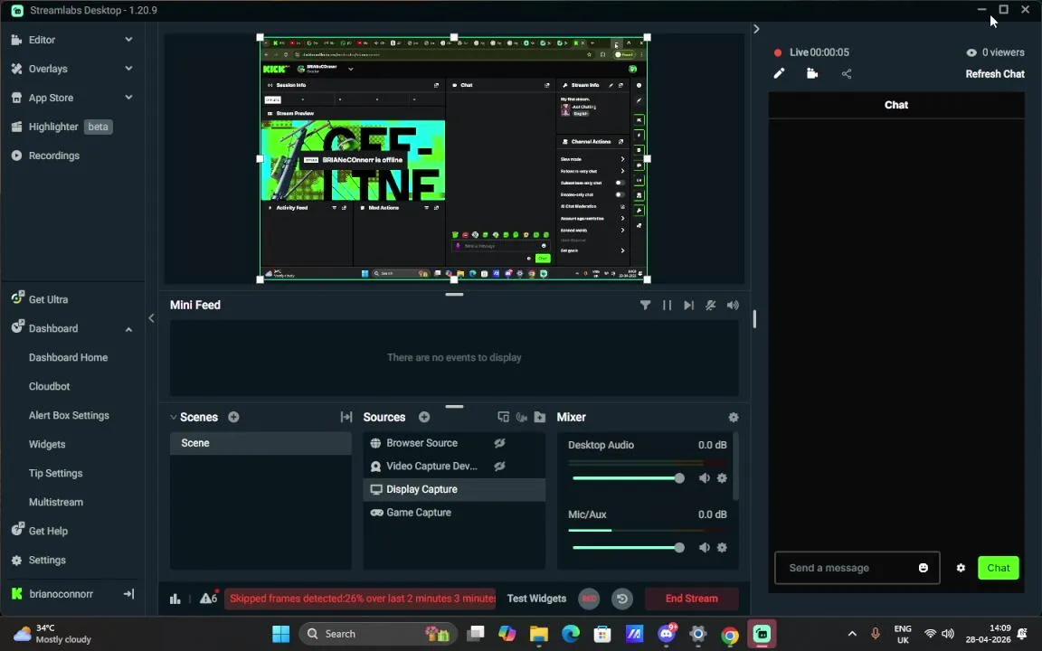Viewport: 1042px width, 651px height.
Task: Open the Highlighter beta page
Action: (x=62, y=127)
